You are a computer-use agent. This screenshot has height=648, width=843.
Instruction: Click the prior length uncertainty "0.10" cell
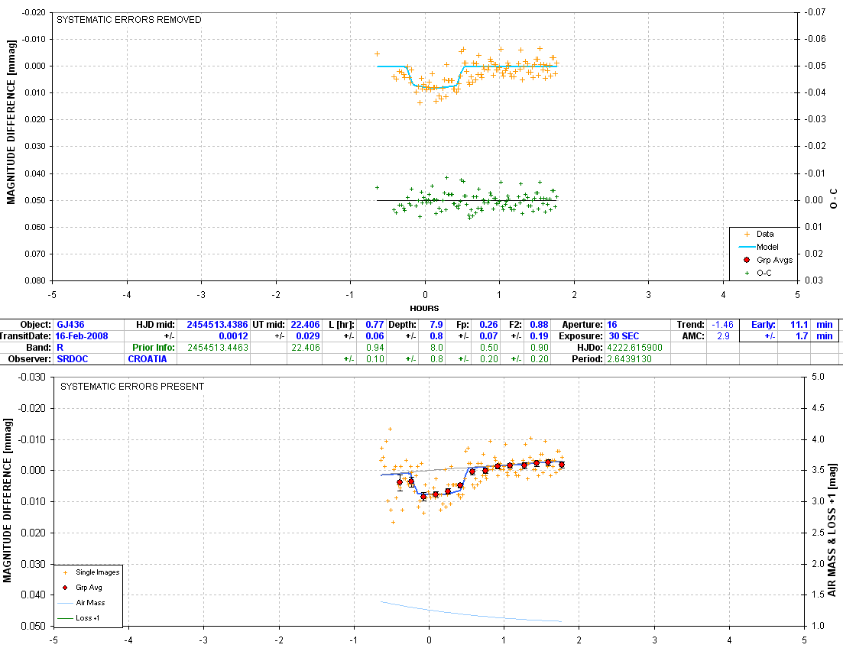(374, 358)
